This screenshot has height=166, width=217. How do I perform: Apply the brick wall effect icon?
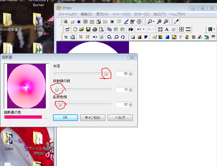click(x=105, y=22)
